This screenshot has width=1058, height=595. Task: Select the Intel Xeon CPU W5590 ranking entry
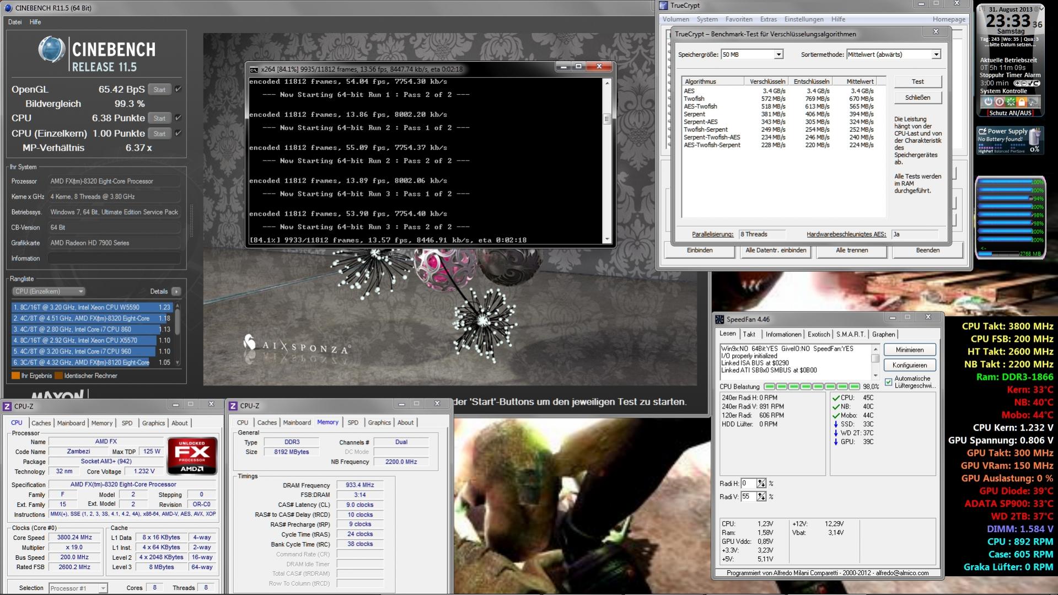point(92,307)
